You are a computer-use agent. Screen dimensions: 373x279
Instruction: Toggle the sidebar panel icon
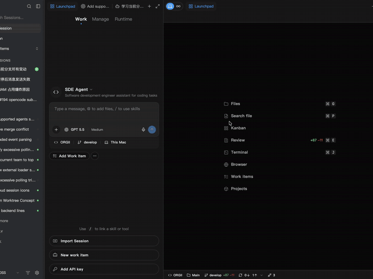coord(38,6)
